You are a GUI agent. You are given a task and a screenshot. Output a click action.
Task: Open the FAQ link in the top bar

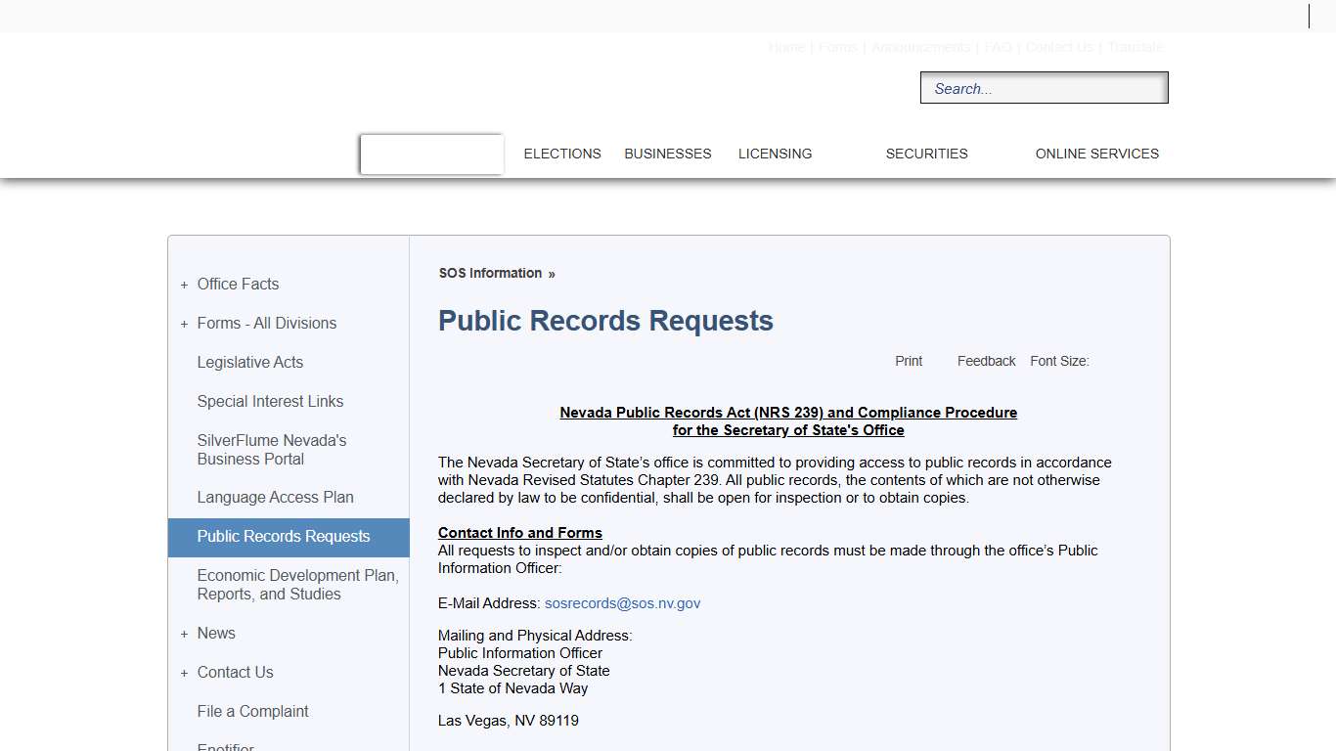[x=999, y=46]
